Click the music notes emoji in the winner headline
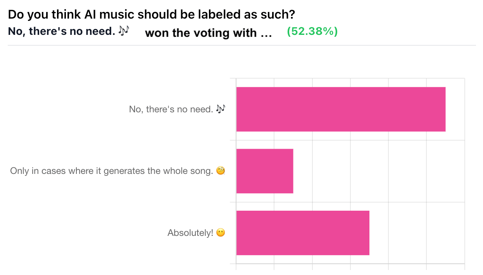This screenshot has height=275, width=483. (x=123, y=31)
